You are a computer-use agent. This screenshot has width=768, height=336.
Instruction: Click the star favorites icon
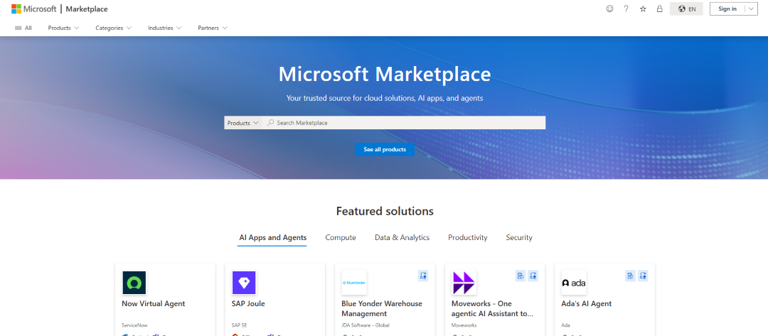[643, 9]
